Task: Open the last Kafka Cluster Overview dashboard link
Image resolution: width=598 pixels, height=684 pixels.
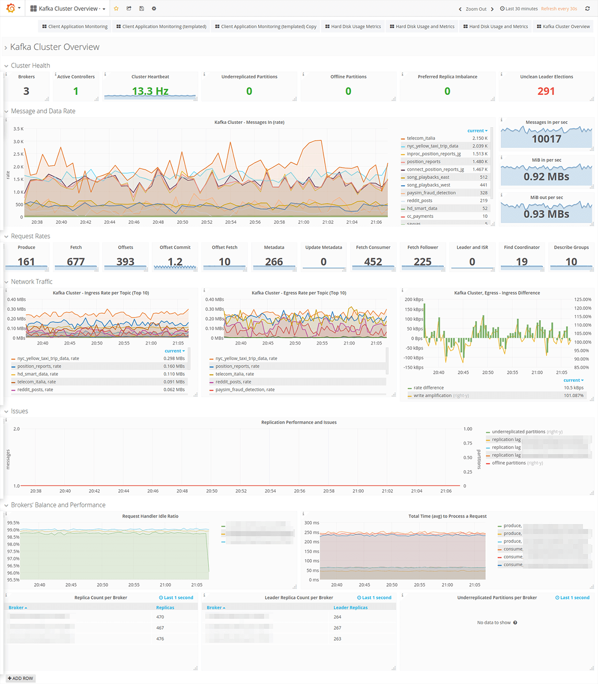Action: (x=563, y=27)
